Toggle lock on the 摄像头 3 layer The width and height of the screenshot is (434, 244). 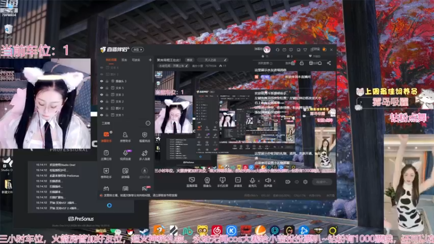(107, 81)
